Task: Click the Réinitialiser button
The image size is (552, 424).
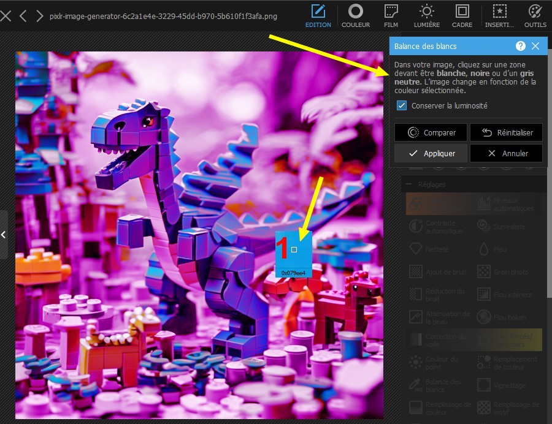Action: (506, 132)
